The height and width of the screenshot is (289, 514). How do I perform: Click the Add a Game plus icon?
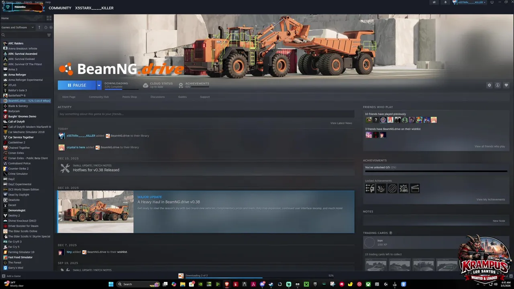click(x=3, y=276)
